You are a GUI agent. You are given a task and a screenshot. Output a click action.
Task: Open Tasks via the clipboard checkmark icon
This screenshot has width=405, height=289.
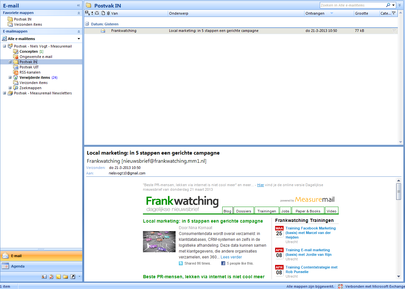(x=51, y=277)
